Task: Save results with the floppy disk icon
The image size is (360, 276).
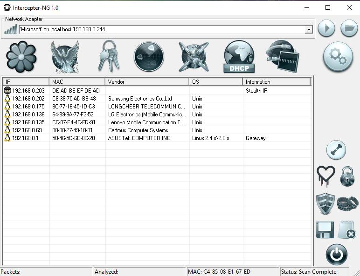Action: [x=325, y=230]
